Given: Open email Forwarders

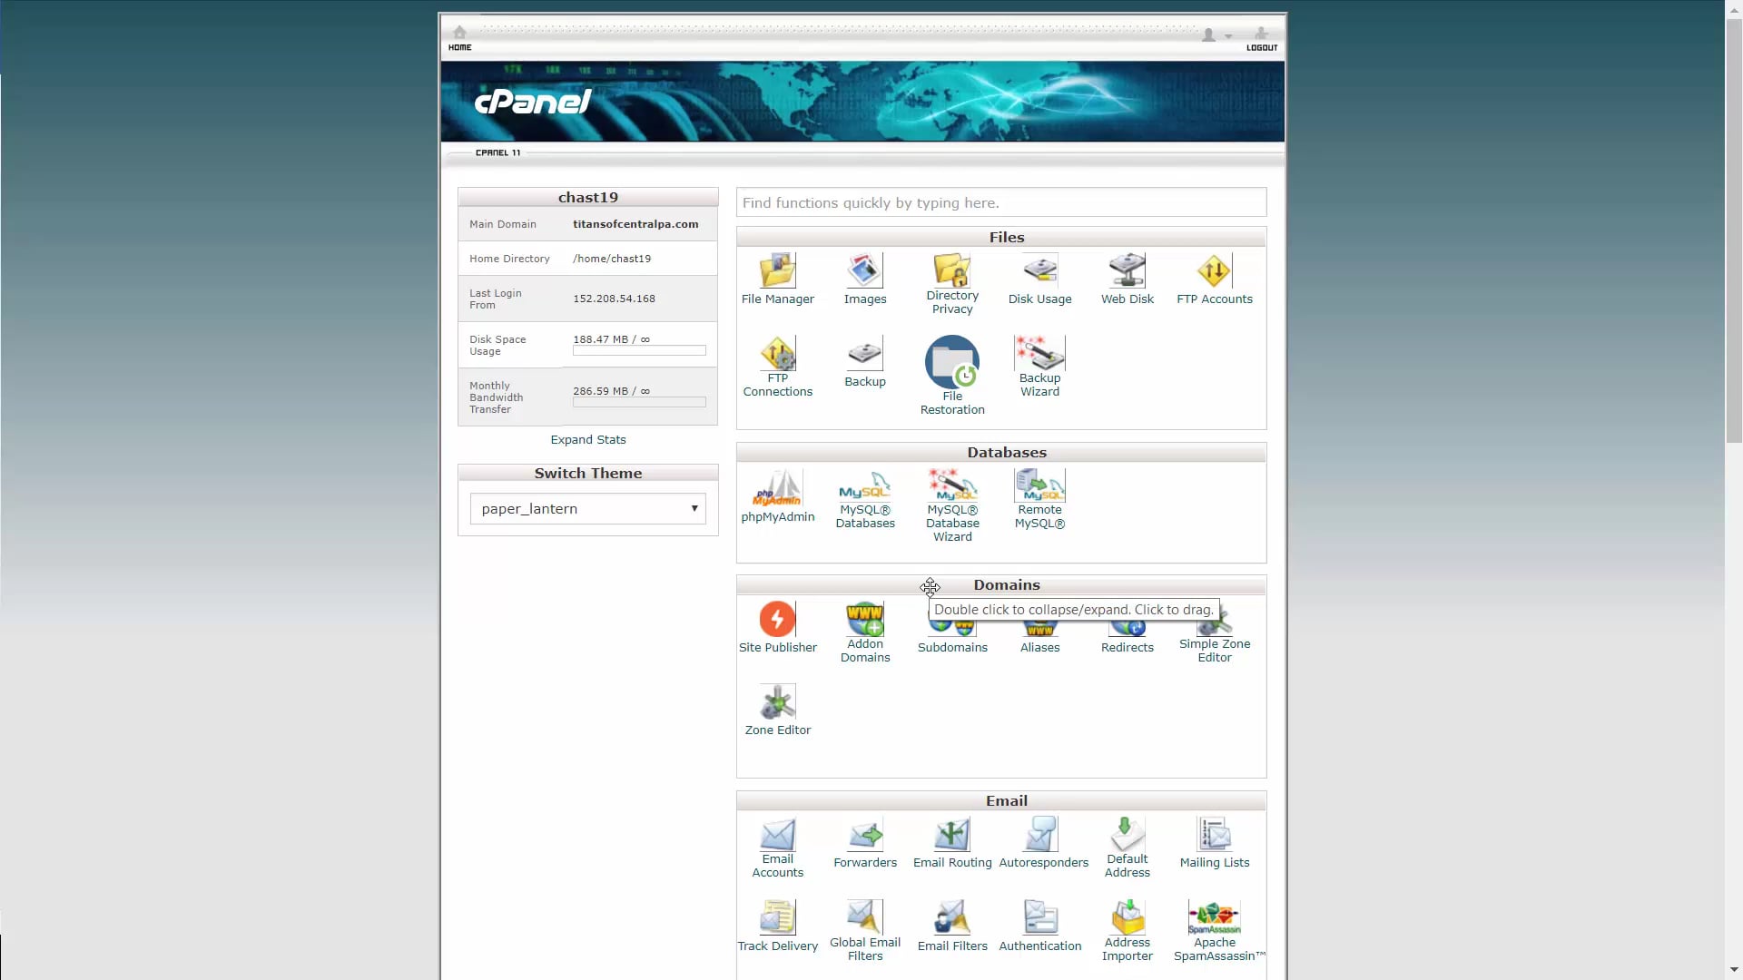Looking at the screenshot, I should (x=864, y=844).
